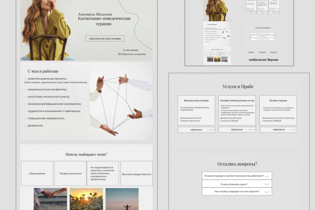Select the "Не подсаживаю на терапию" card
315x210 pixels.
tap(103, 173)
